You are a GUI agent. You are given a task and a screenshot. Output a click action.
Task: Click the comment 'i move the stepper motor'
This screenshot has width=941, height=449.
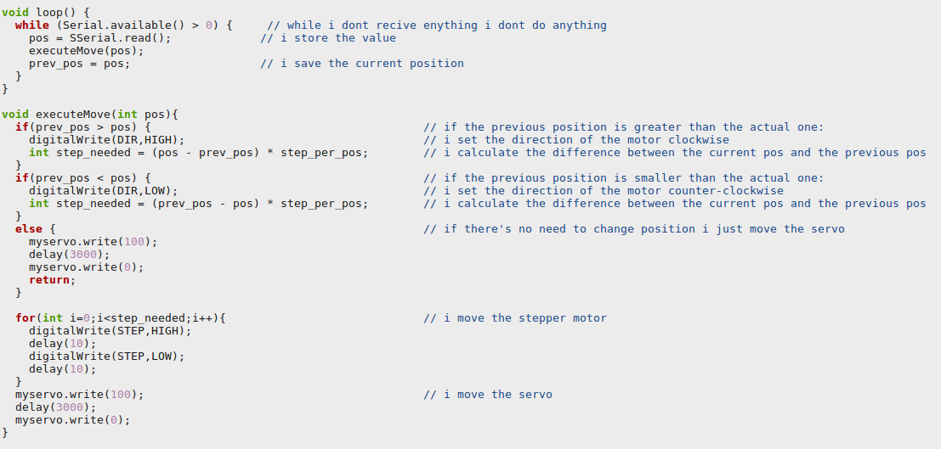[x=515, y=317]
